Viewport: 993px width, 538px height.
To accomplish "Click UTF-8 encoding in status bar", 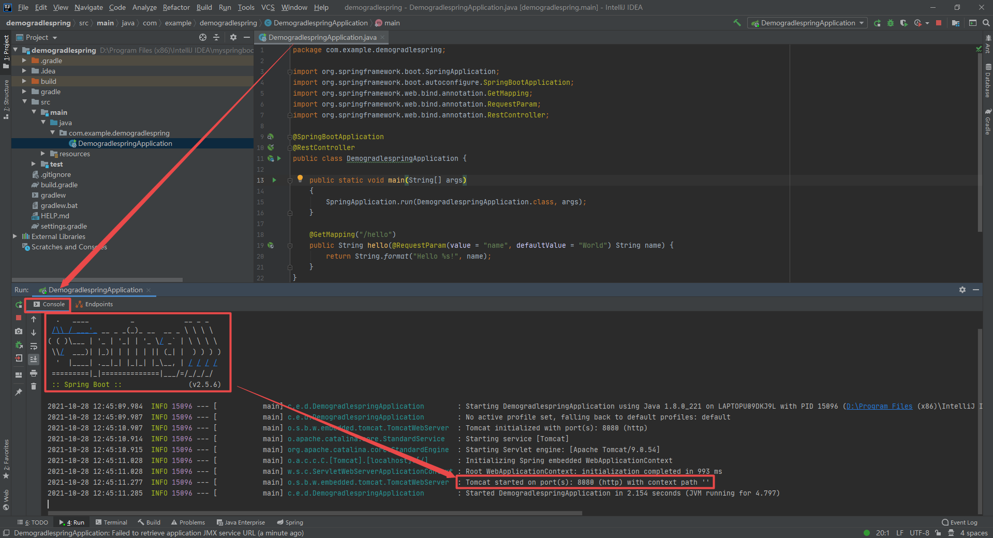I will [919, 533].
